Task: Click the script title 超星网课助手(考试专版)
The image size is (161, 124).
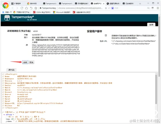Action: (x=19, y=31)
